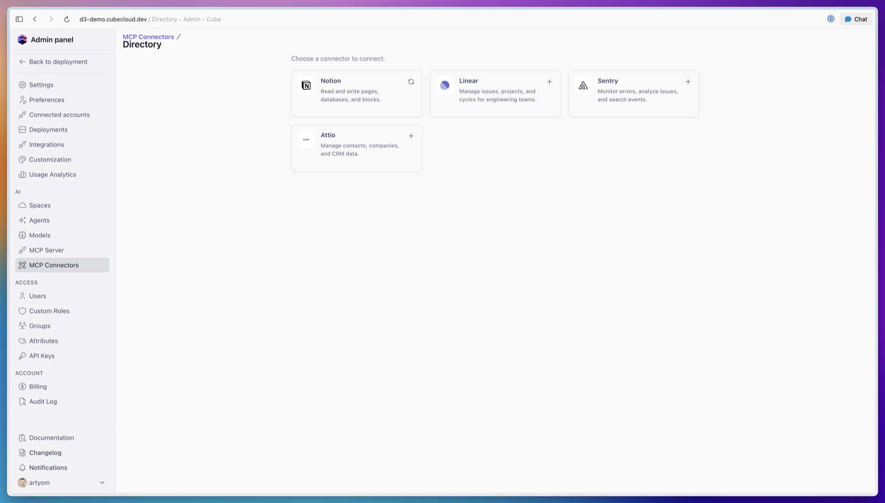
Task: Click 'Choose a connector to connect.' text
Action: [338, 59]
